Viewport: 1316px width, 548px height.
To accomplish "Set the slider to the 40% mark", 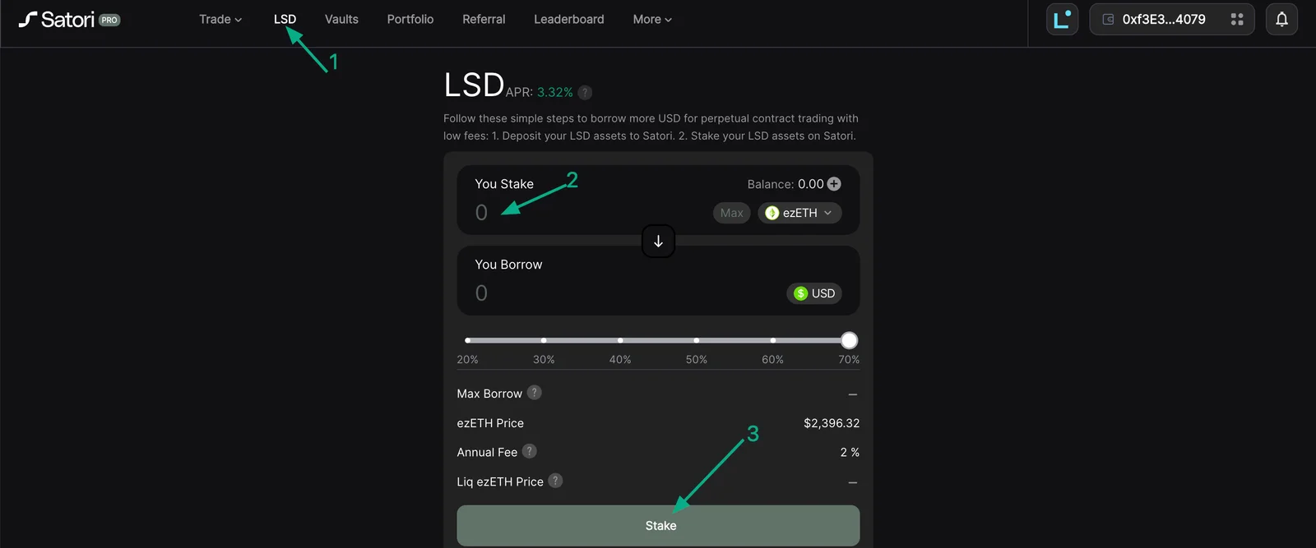I will [620, 340].
